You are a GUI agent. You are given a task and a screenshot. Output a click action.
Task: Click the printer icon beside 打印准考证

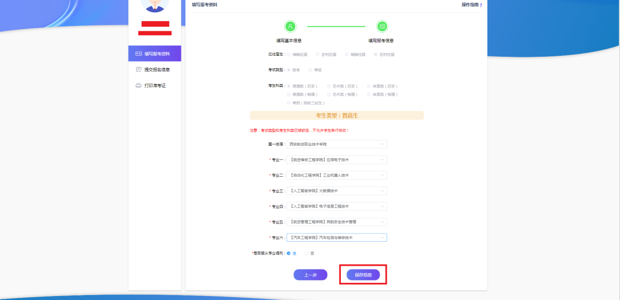(x=138, y=86)
